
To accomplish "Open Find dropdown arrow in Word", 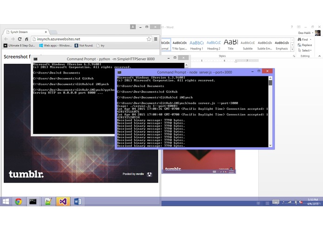I will [x=310, y=40].
